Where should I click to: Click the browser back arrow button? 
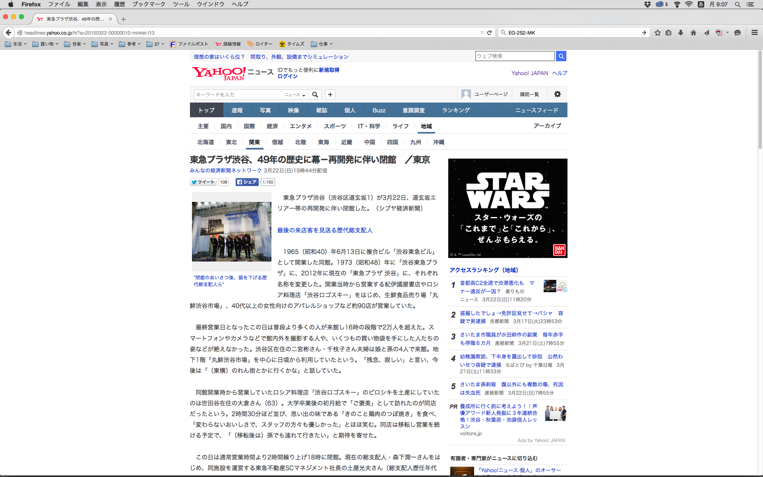pos(8,33)
